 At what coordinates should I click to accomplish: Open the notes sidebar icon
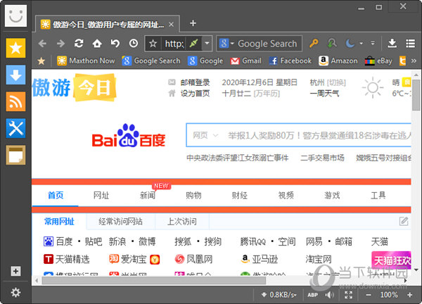tap(15, 155)
